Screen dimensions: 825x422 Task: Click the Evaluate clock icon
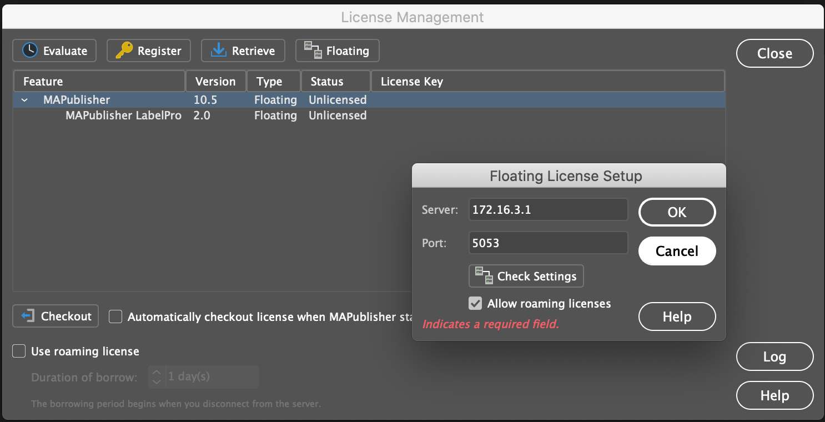[29, 51]
